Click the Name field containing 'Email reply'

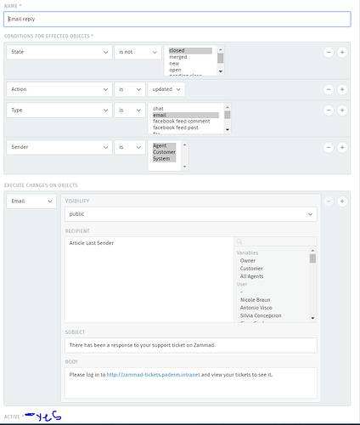click(177, 20)
